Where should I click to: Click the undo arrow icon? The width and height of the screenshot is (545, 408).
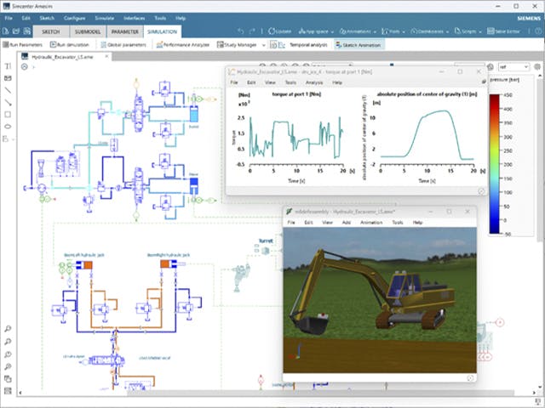240,31
